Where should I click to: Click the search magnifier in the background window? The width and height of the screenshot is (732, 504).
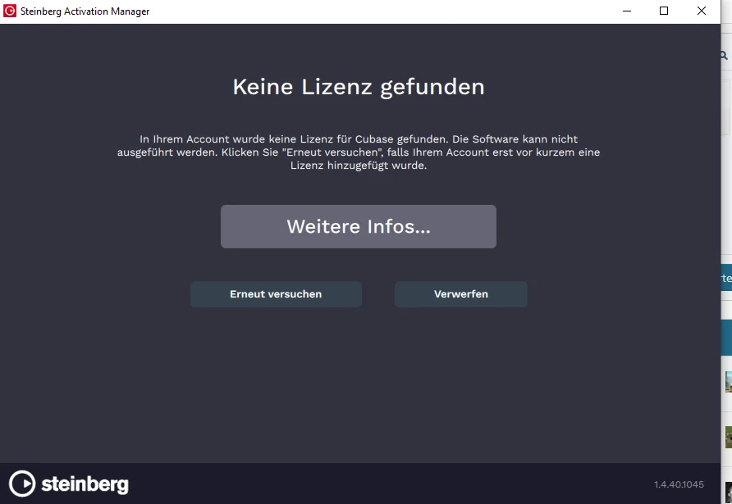tap(725, 56)
